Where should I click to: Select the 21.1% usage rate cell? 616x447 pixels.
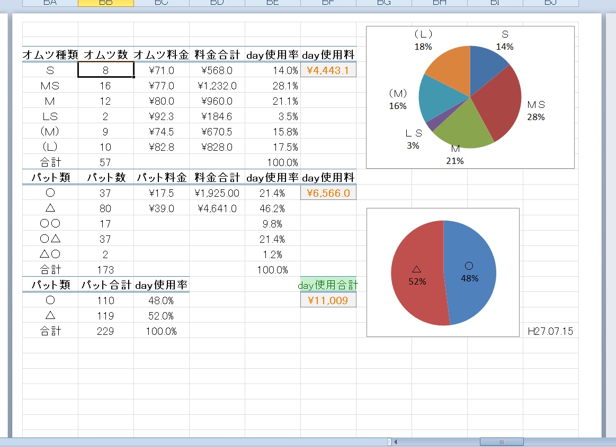pos(273,101)
